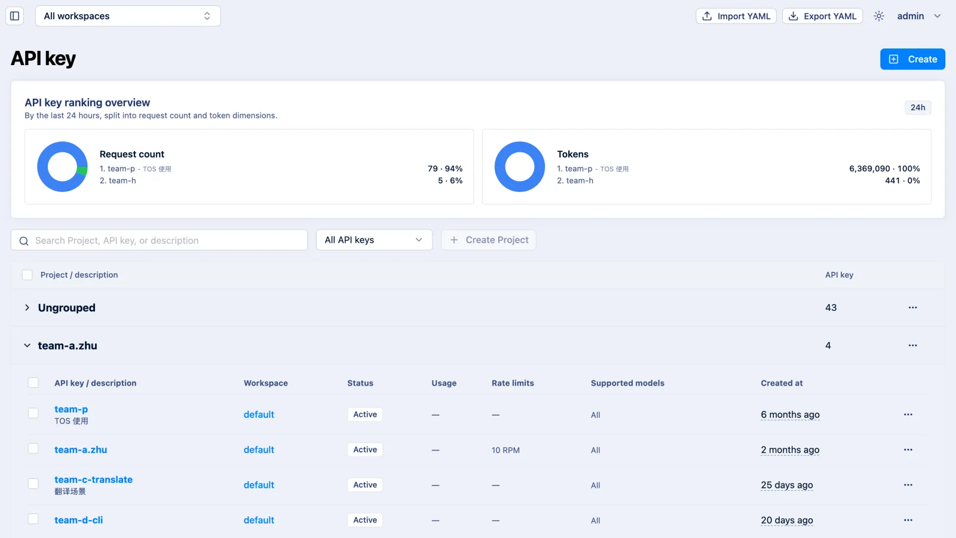Toggle the sidebar panel icon
The image size is (956, 538).
pos(15,16)
